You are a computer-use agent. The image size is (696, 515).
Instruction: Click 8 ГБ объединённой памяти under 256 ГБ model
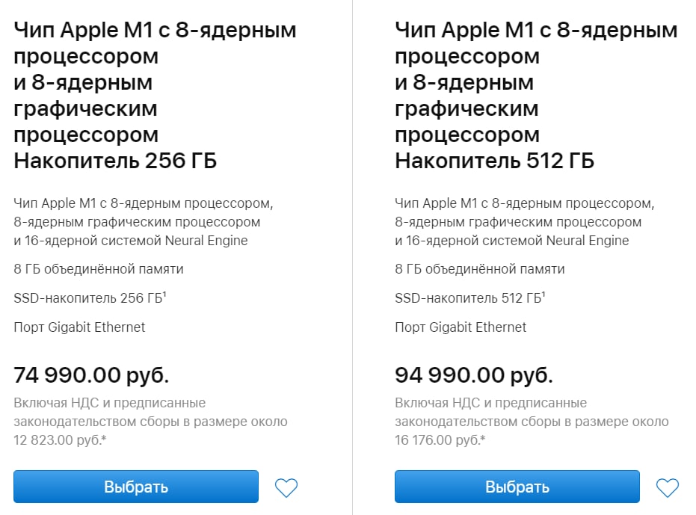point(99,269)
